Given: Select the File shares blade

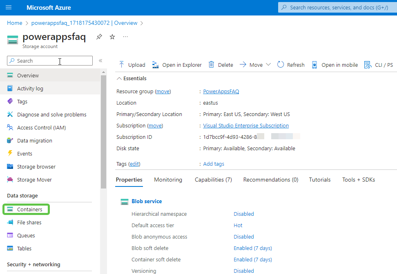Looking at the screenshot, I should (x=29, y=222).
